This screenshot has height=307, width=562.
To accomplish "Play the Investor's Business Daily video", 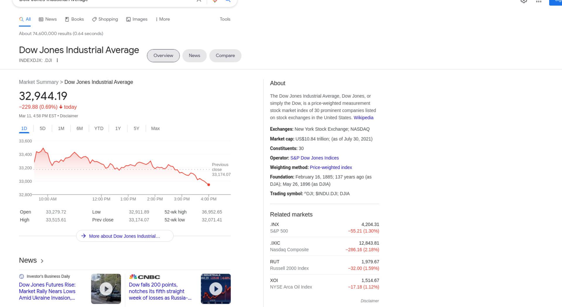I will coord(106,289).
